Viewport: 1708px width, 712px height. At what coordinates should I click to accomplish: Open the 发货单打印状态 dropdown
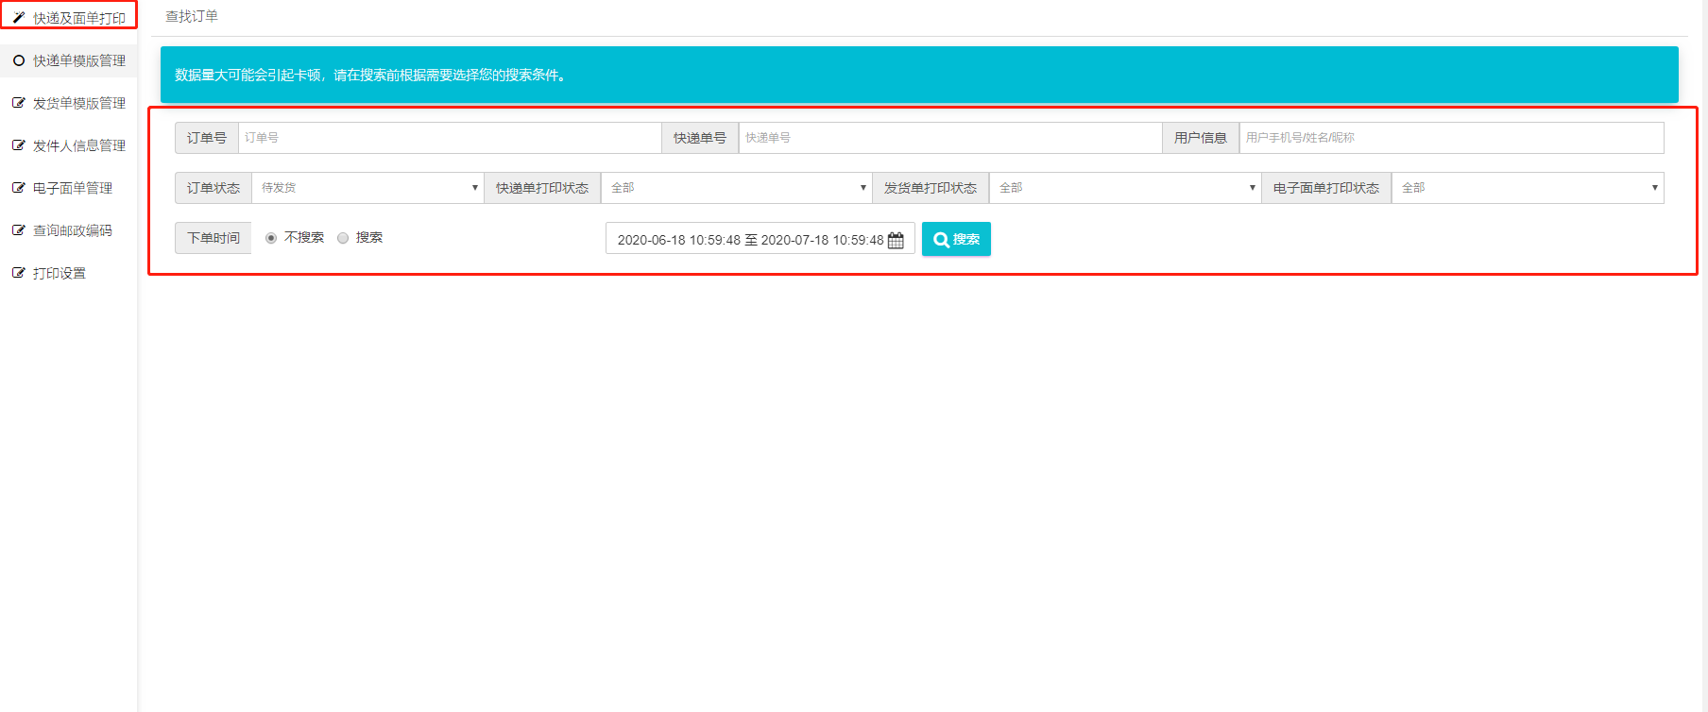coord(1125,188)
